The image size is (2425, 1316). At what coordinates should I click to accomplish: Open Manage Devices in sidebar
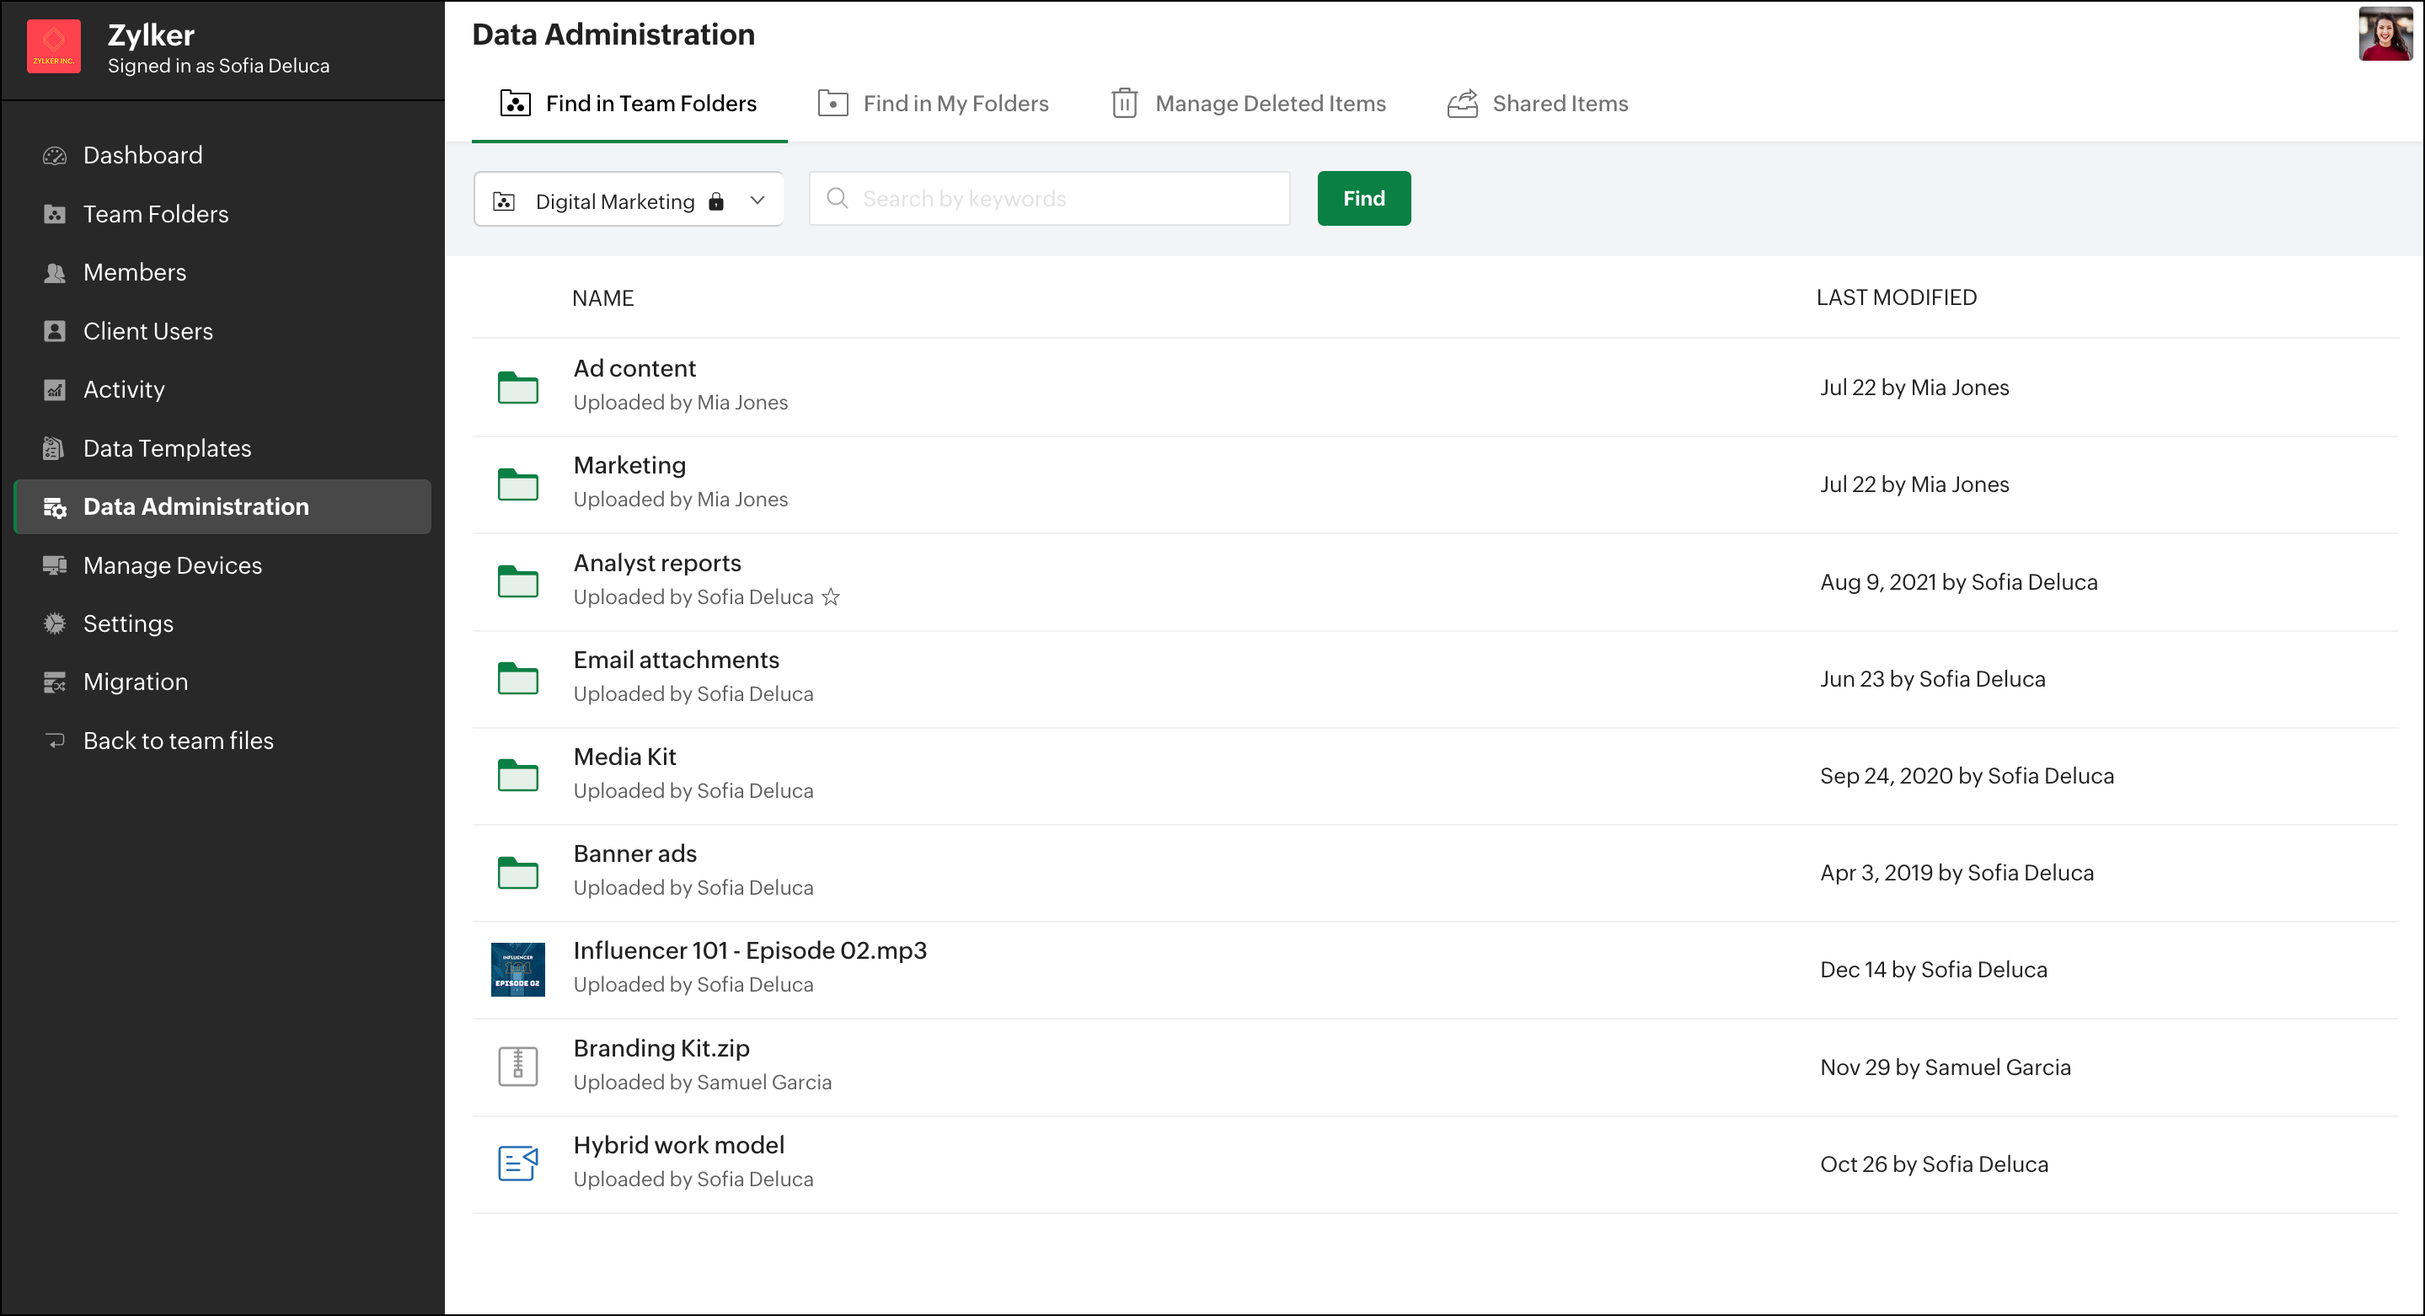[172, 564]
